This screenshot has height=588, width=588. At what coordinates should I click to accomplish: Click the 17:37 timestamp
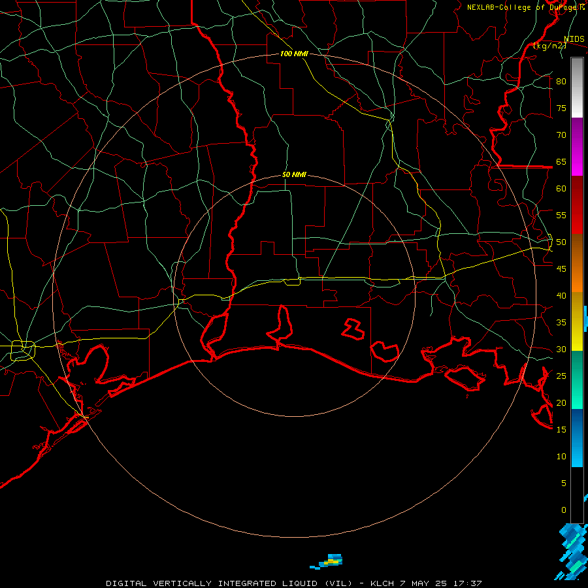click(467, 583)
